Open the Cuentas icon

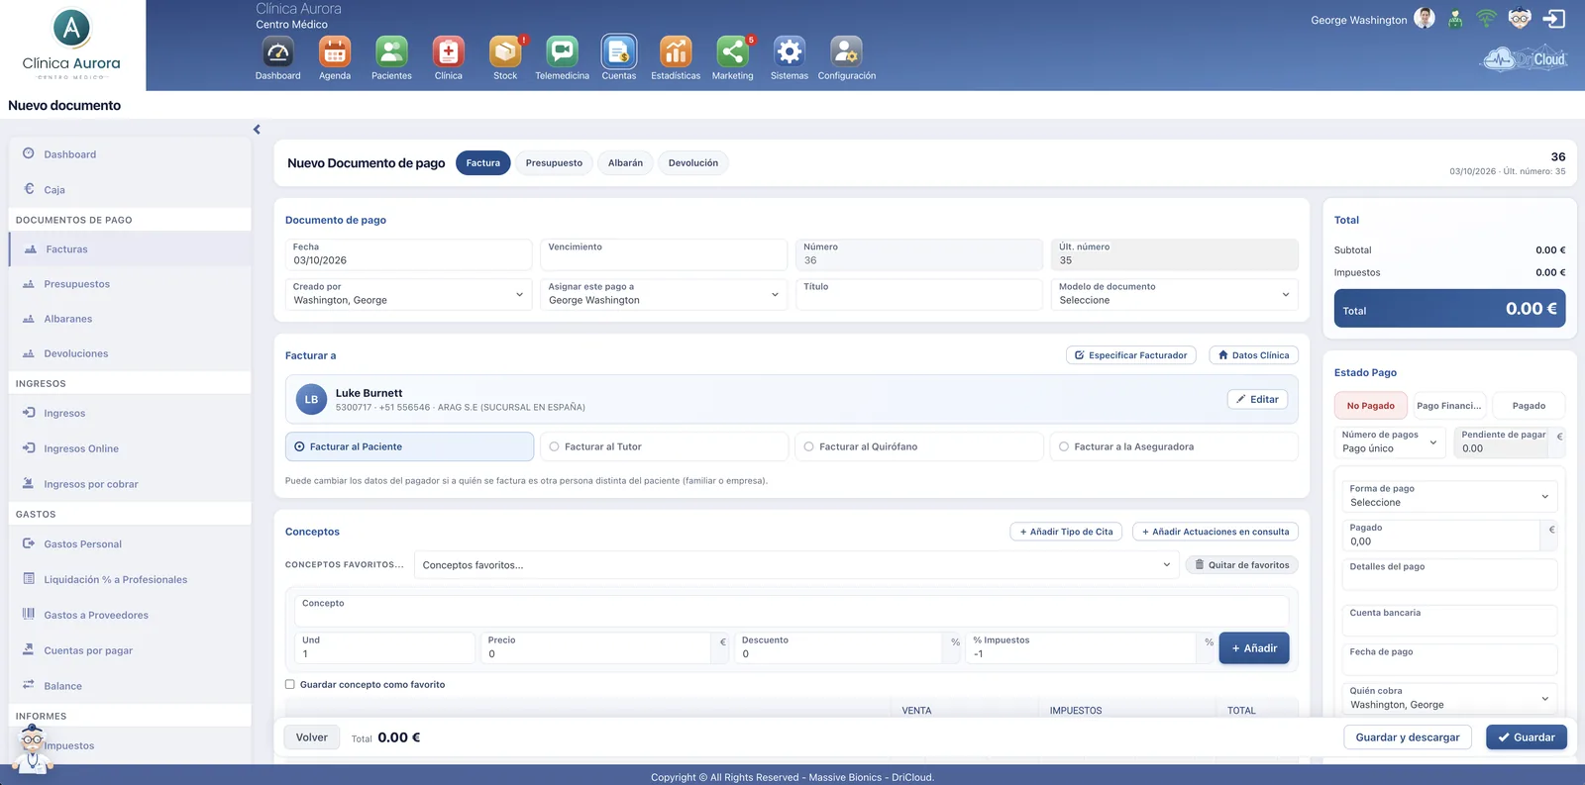(619, 51)
